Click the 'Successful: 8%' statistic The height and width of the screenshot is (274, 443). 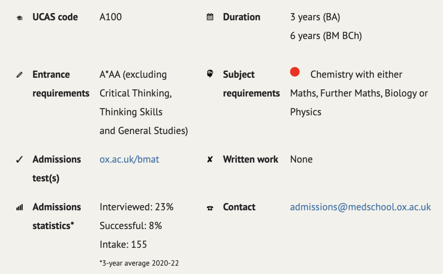[130, 226]
